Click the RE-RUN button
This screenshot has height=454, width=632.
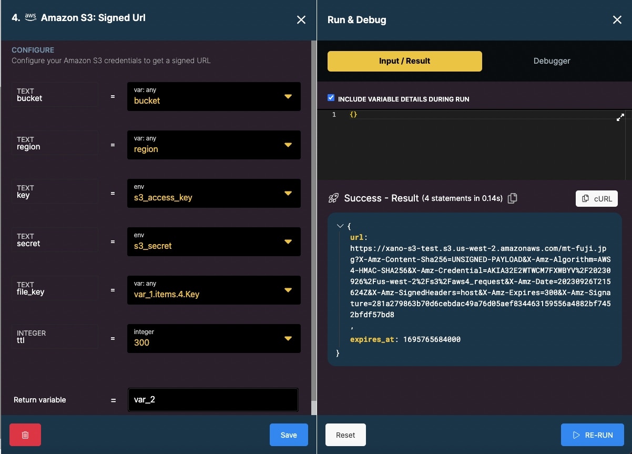593,435
